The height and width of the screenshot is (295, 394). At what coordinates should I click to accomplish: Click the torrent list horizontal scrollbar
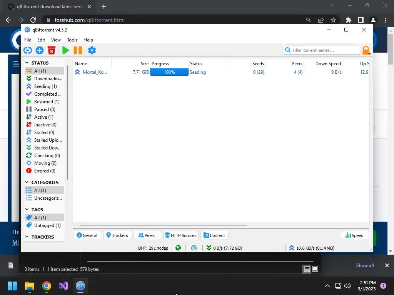163,225
